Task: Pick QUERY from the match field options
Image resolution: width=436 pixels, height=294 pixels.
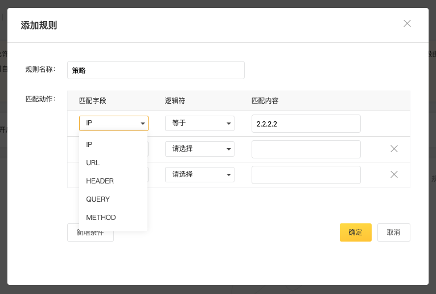Action: (x=98, y=199)
